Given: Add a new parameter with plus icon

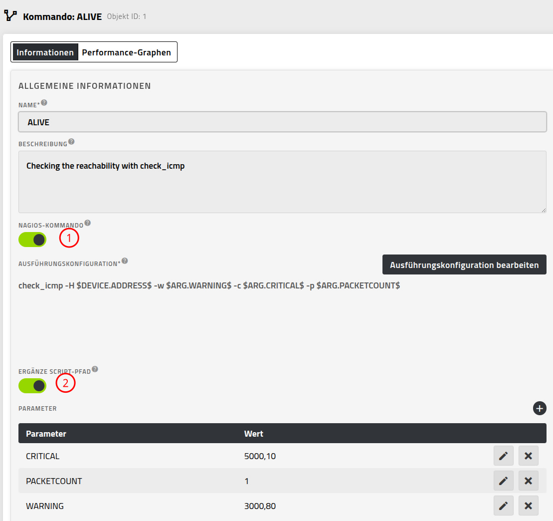Looking at the screenshot, I should click(x=539, y=408).
